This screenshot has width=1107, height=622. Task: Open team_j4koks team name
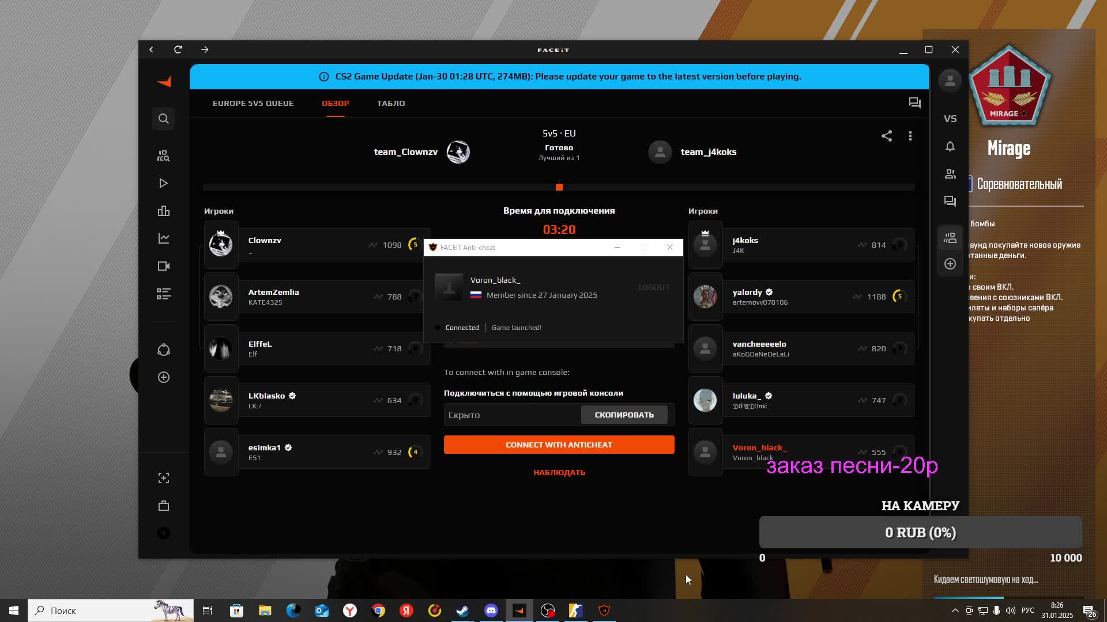coord(709,152)
